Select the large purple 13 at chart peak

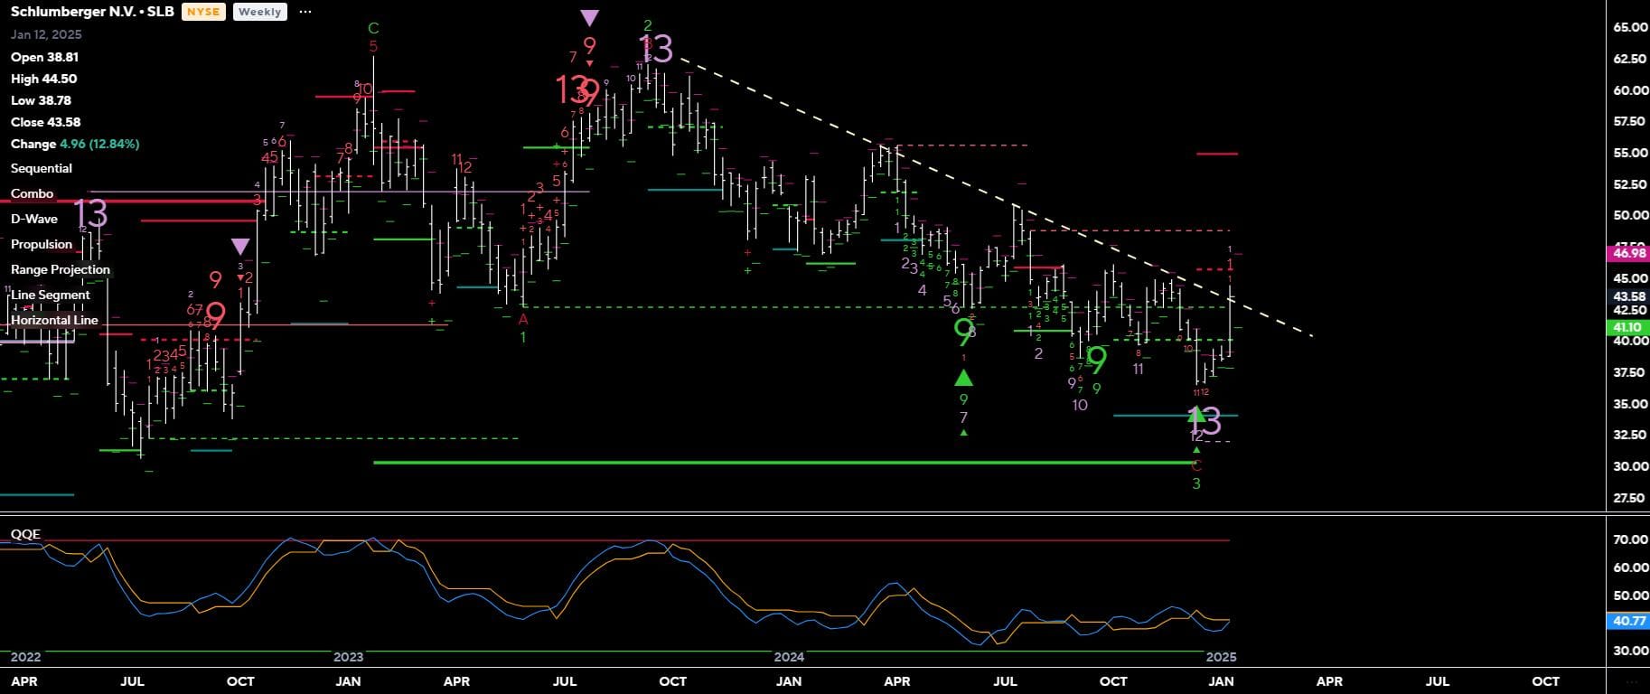[x=656, y=48]
